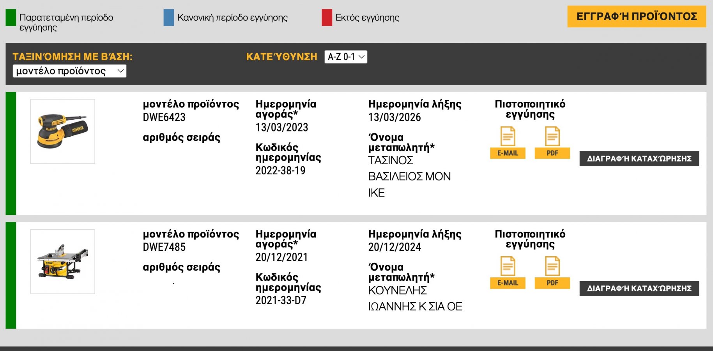This screenshot has width=713, height=351.
Task: Click the purchase date 20/12/2021
Action: tap(282, 257)
